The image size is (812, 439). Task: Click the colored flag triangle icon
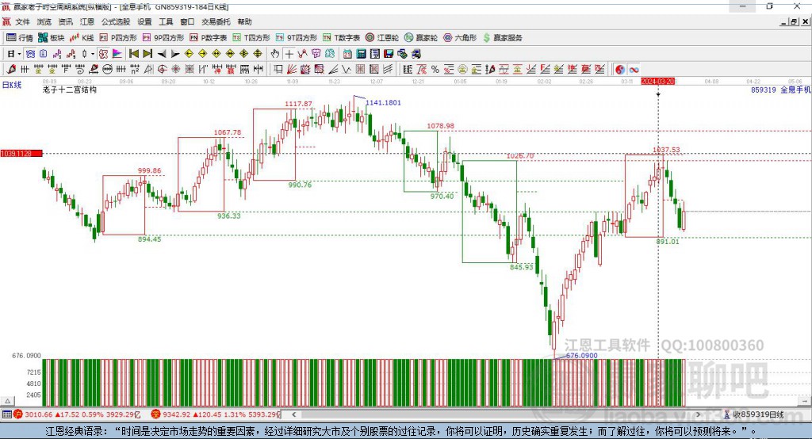tap(117, 54)
